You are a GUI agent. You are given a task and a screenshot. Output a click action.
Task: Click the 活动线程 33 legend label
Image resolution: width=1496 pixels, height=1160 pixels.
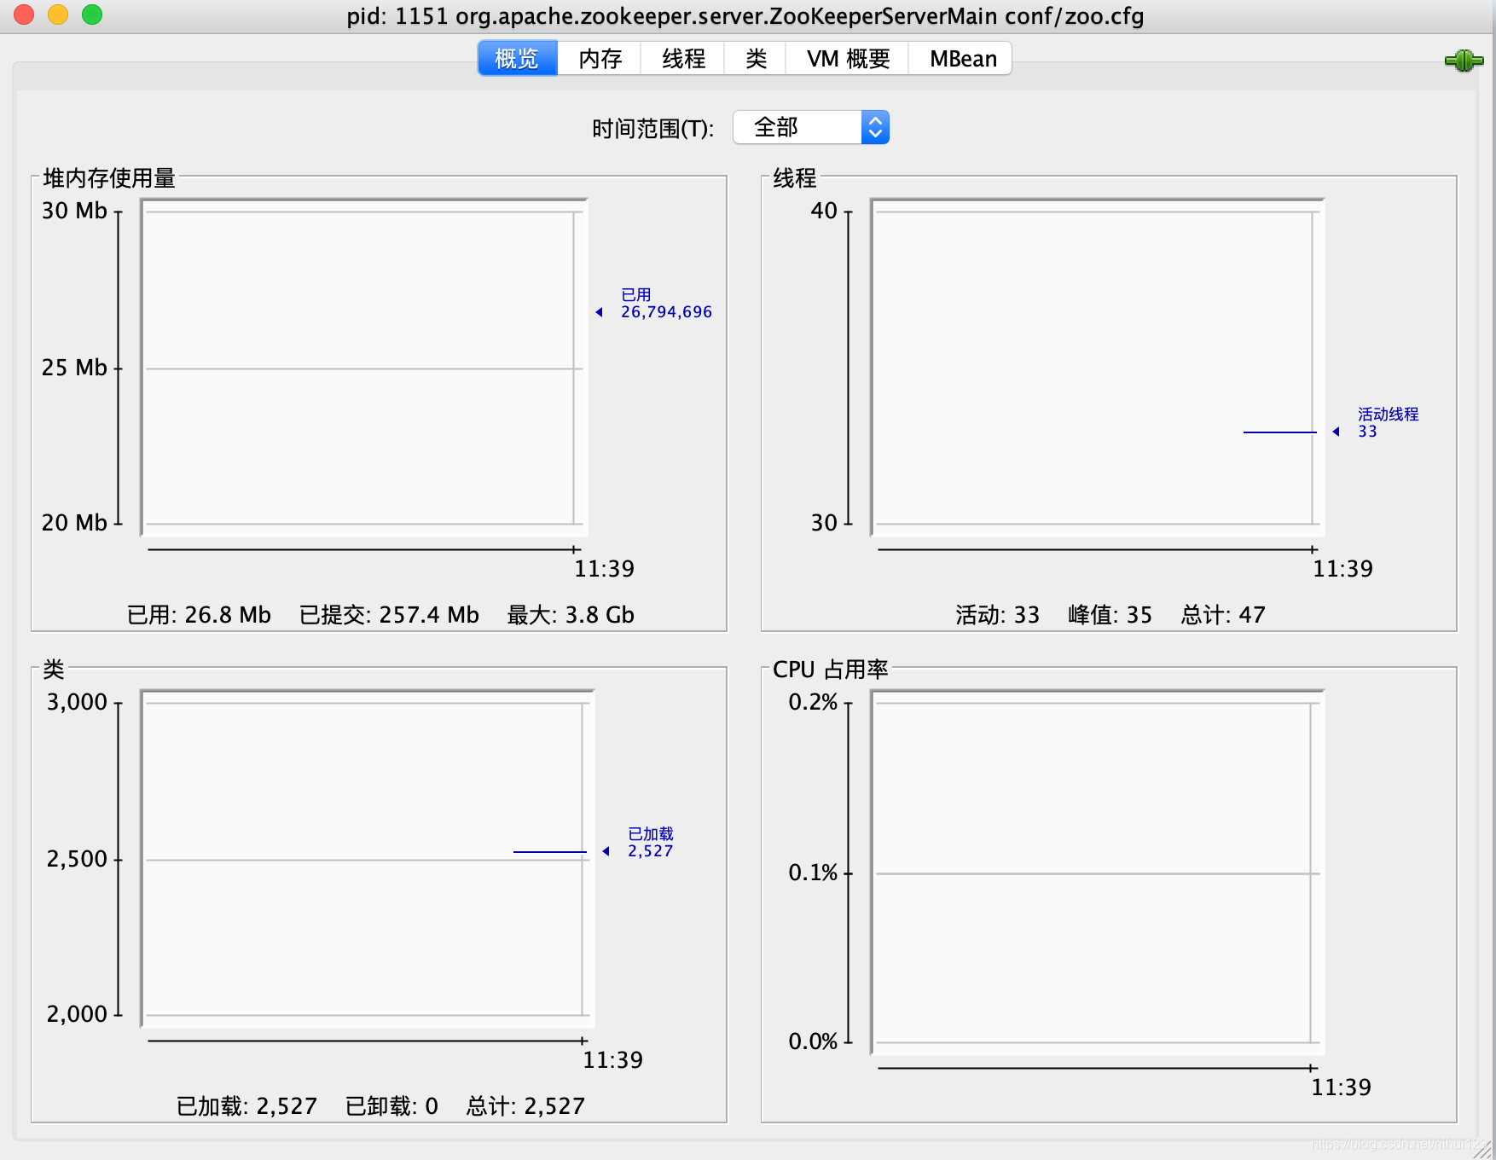pyautogui.click(x=1388, y=423)
